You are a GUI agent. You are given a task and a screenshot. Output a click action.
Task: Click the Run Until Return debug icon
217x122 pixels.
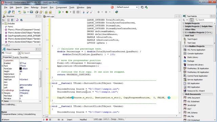coord(91,12)
